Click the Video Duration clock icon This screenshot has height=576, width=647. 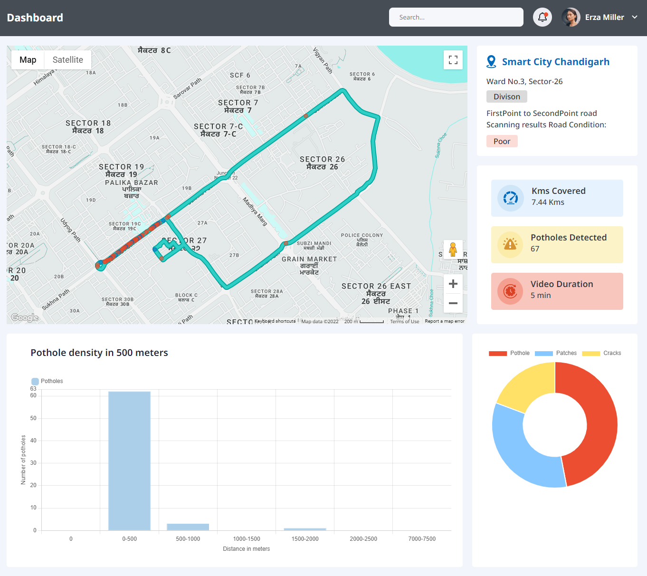pyautogui.click(x=510, y=291)
